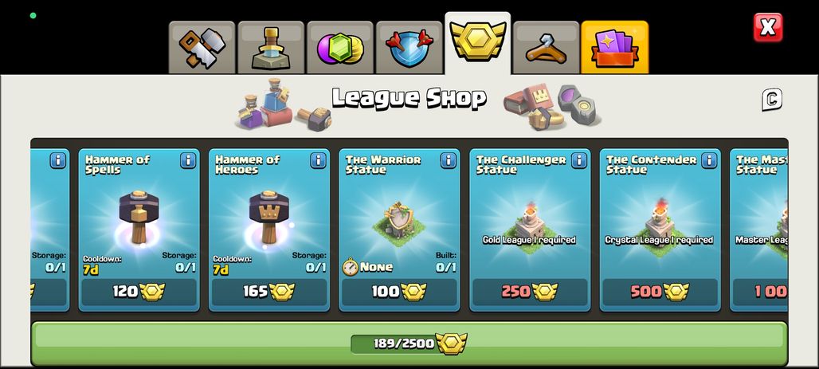Tap the 500 medal Contender Statue price
819x369 pixels.
pyautogui.click(x=660, y=292)
